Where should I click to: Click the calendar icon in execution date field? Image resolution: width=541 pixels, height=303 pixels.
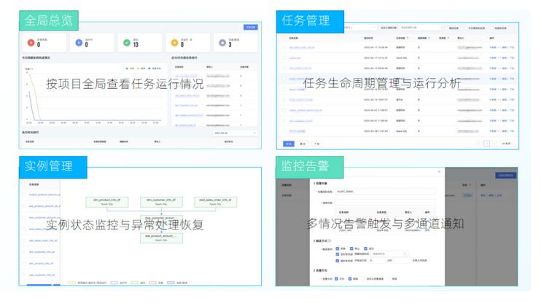pos(253,133)
